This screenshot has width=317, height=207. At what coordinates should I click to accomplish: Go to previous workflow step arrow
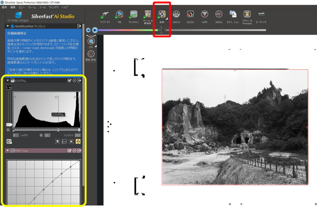(88, 30)
